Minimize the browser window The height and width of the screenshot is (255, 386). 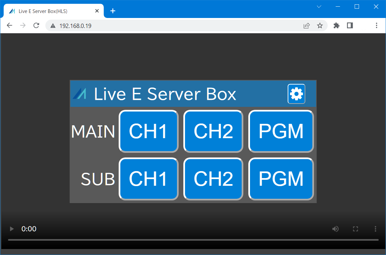point(338,7)
